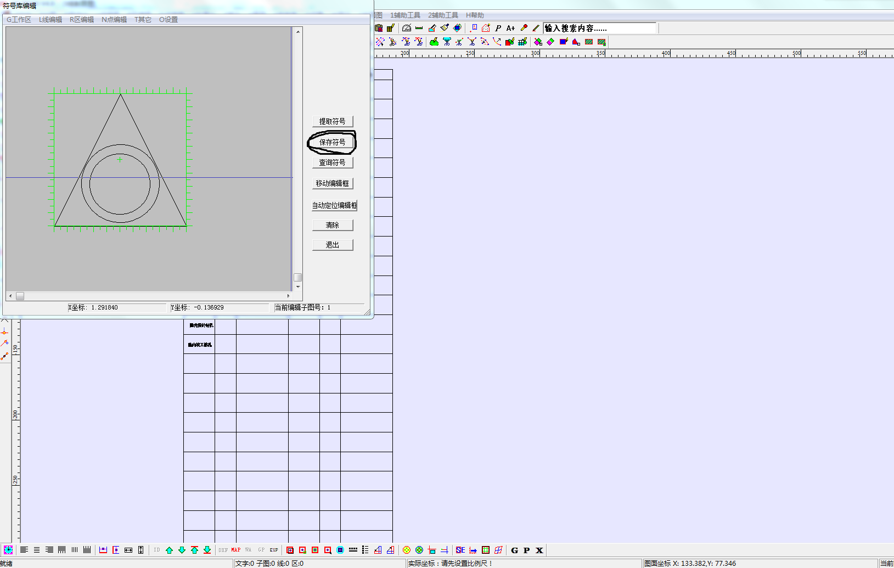Screen dimensions: 894x568
Task: Click the blue arrow in dashed box icon
Action: (473, 550)
